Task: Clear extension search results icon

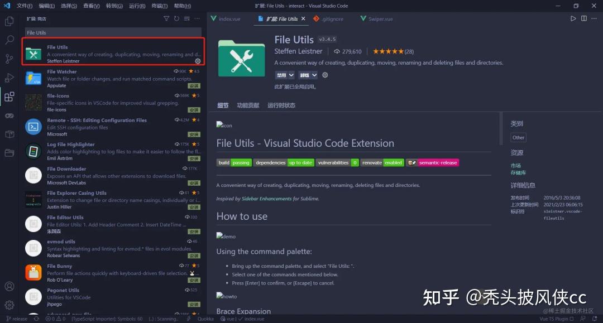Action: point(187,18)
